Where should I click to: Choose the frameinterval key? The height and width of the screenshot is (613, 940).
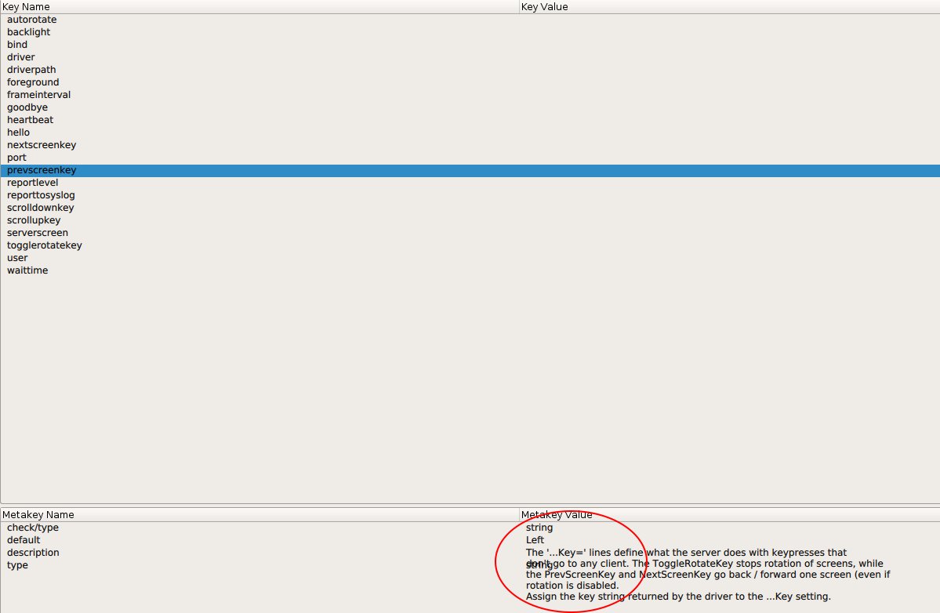[x=38, y=94]
